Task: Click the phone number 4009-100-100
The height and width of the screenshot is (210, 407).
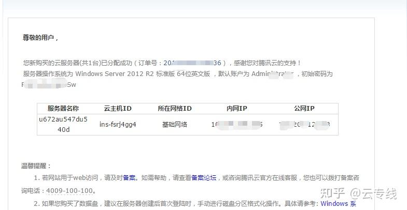Action: [69, 191]
